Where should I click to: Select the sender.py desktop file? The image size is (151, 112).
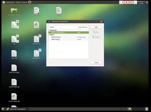coord(37,11)
